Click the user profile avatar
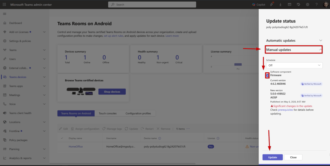The width and height of the screenshot is (330, 166). [x=325, y=5]
